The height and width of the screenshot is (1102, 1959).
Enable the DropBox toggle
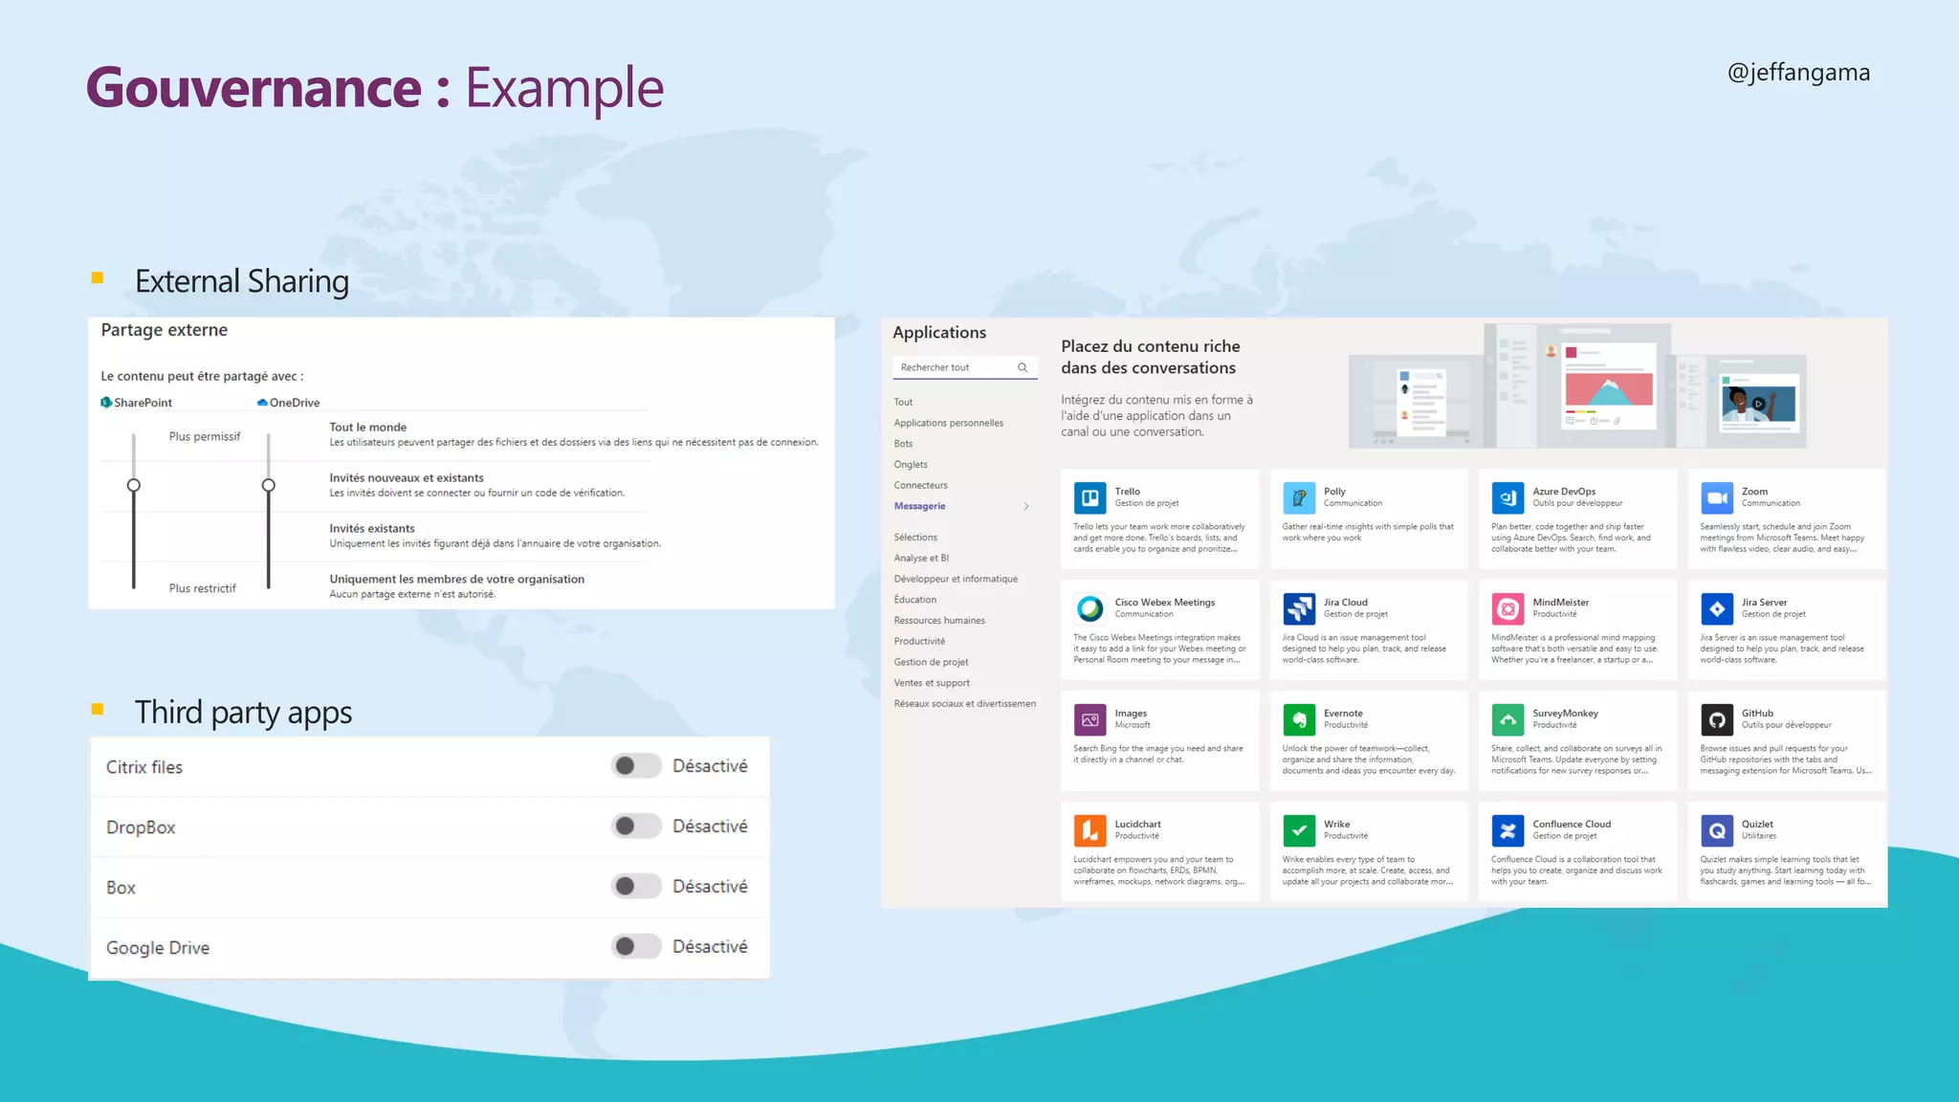click(x=636, y=826)
